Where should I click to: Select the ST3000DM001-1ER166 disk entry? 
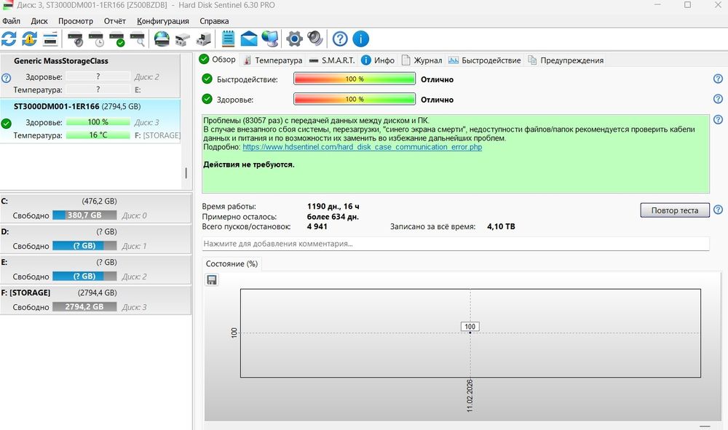[x=90, y=121]
